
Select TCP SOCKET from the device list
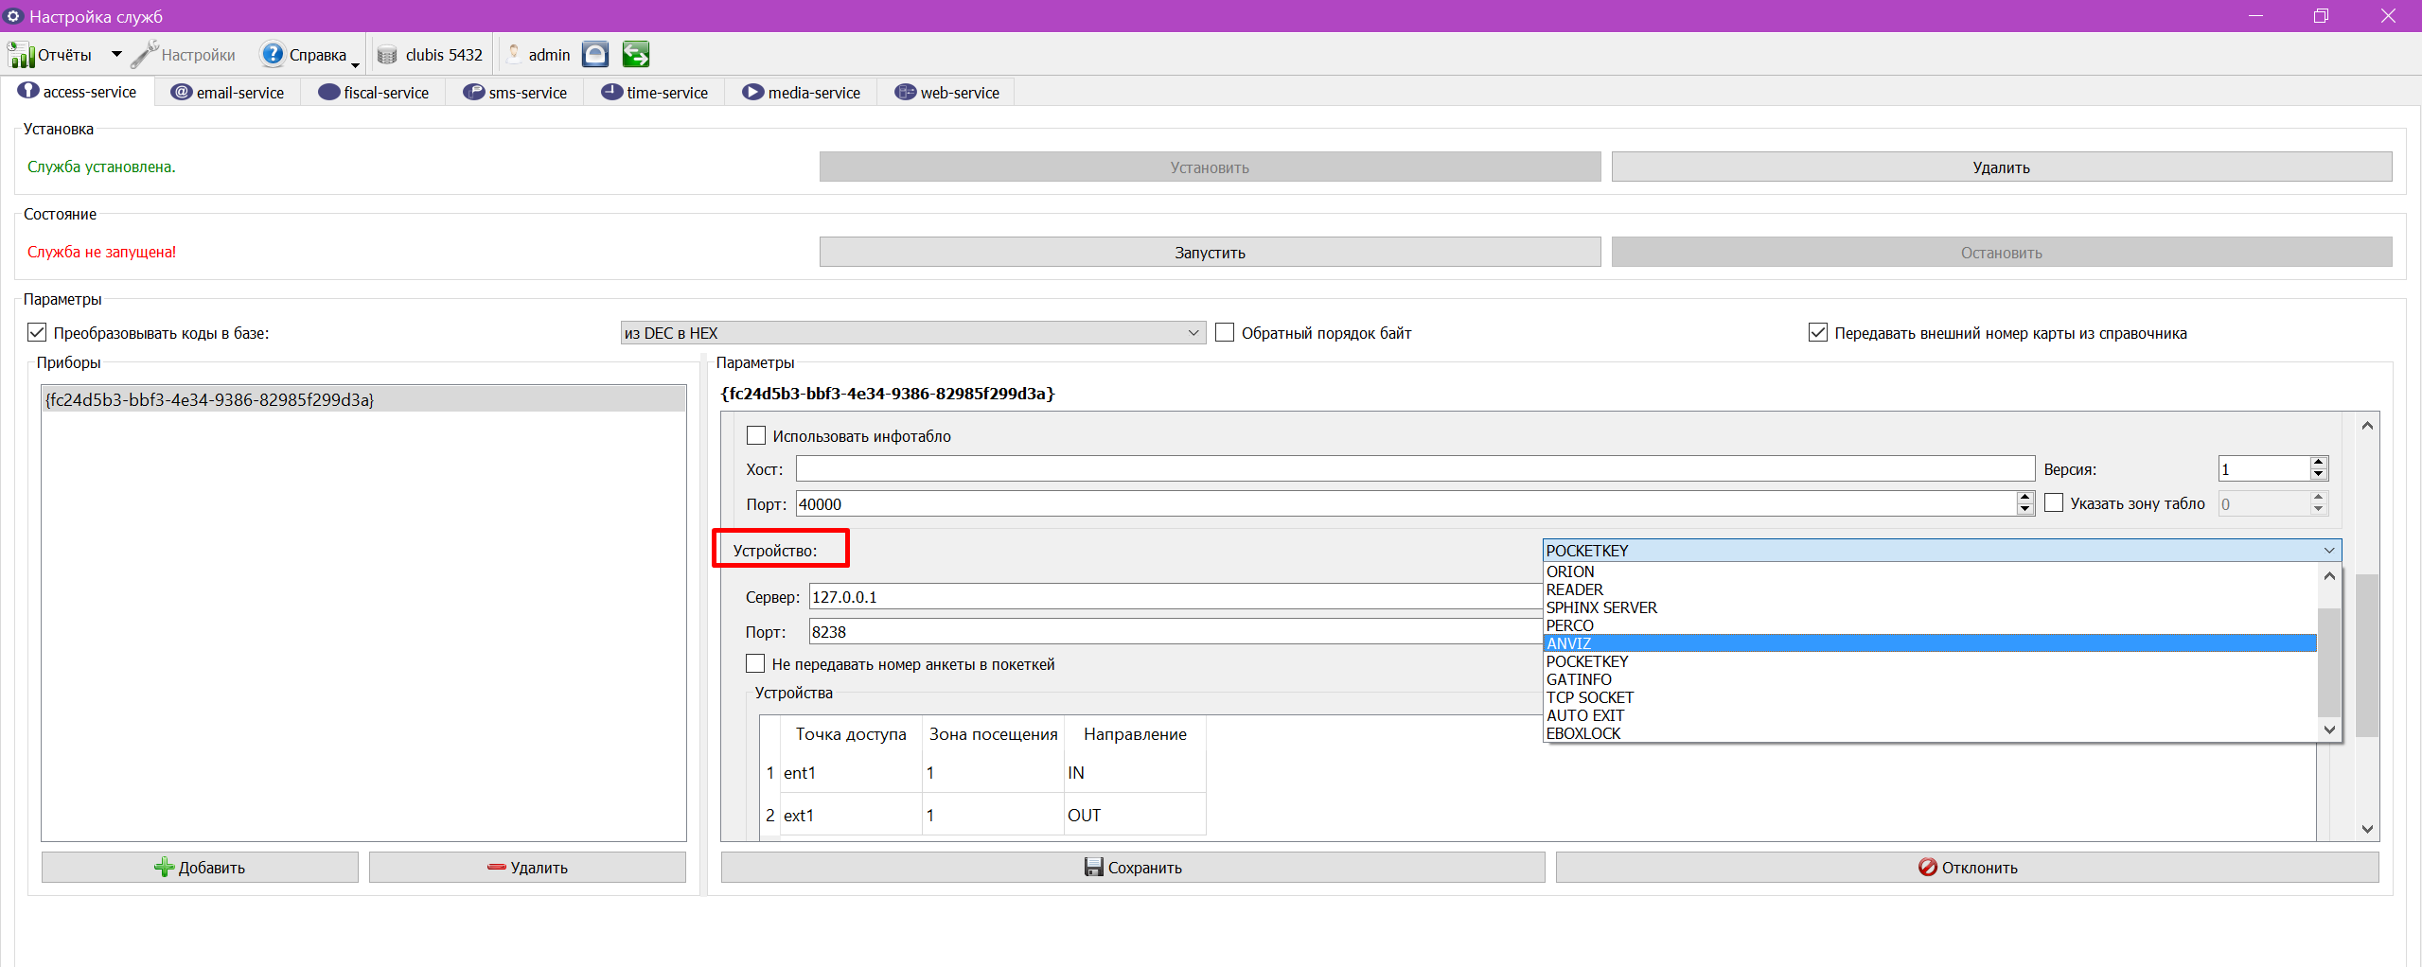coord(1930,697)
